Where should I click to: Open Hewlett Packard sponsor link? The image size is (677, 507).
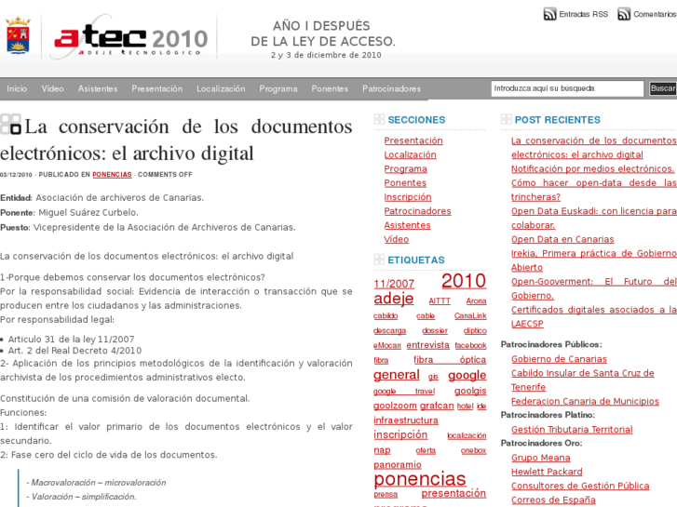pos(547,472)
